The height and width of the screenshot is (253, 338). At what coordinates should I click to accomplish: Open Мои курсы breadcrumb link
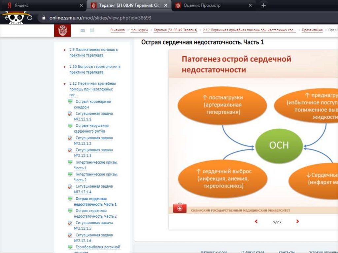139,30
